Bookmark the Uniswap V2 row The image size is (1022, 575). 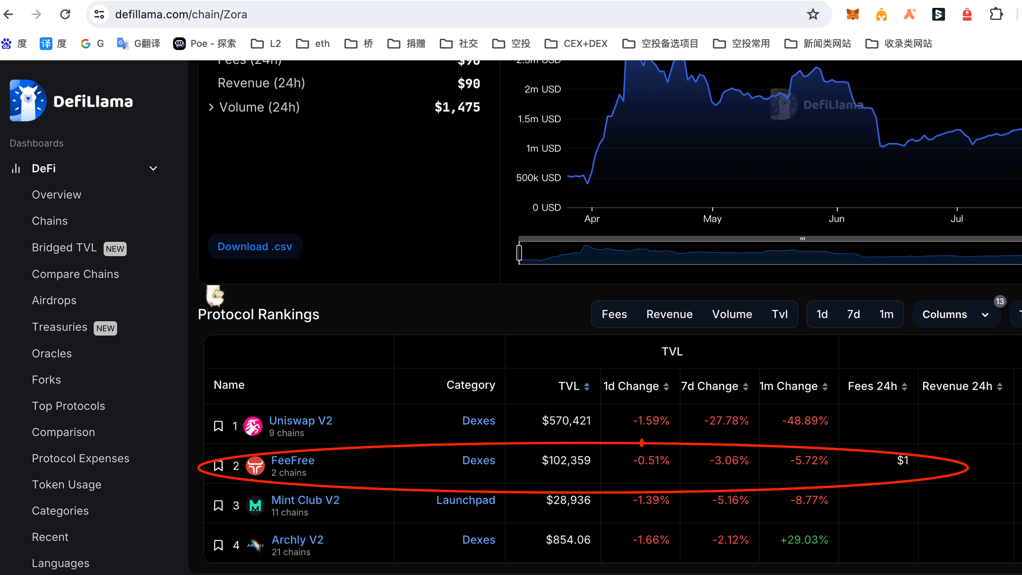coord(218,426)
